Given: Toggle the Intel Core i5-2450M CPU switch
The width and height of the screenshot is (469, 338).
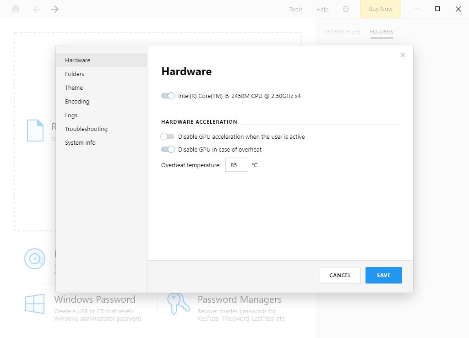Looking at the screenshot, I should coord(168,96).
